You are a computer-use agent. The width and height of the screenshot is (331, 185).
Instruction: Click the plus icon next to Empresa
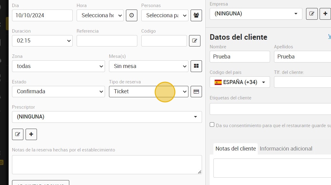pyautogui.click(x=325, y=14)
